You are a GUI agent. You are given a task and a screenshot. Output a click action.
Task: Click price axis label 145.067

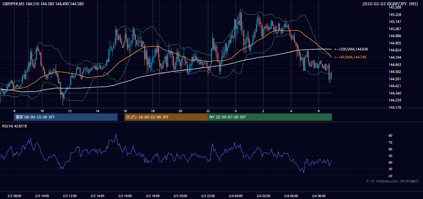tap(395, 29)
